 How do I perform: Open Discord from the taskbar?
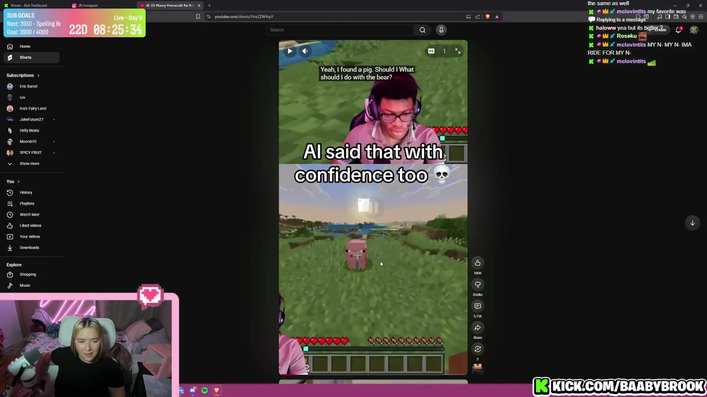192,390
